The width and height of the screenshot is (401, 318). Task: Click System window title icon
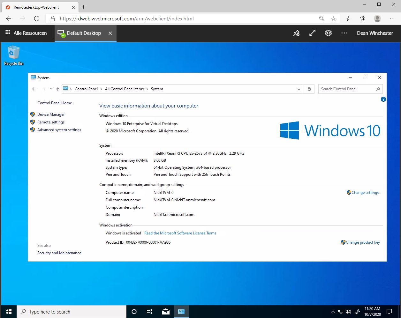[x=33, y=78]
